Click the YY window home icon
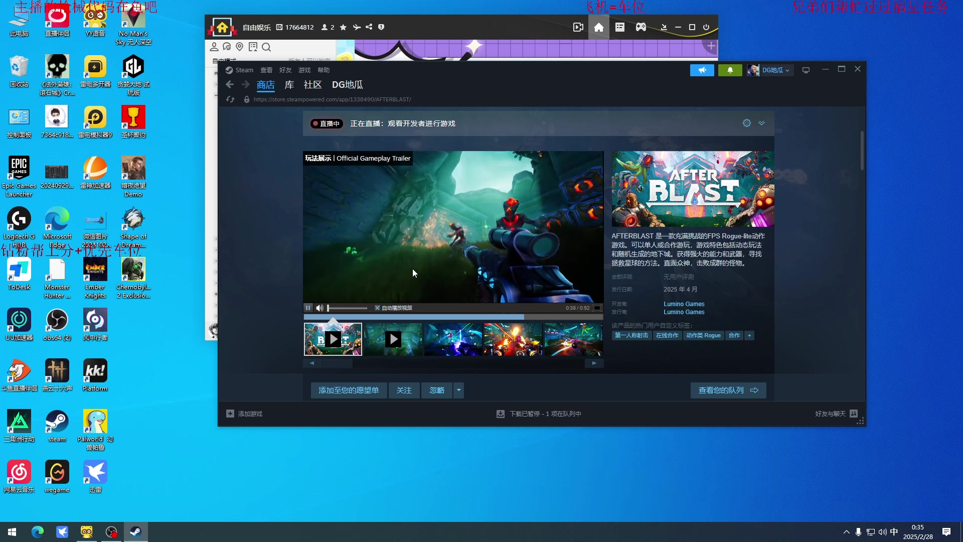Image resolution: width=963 pixels, height=542 pixels. tap(598, 27)
